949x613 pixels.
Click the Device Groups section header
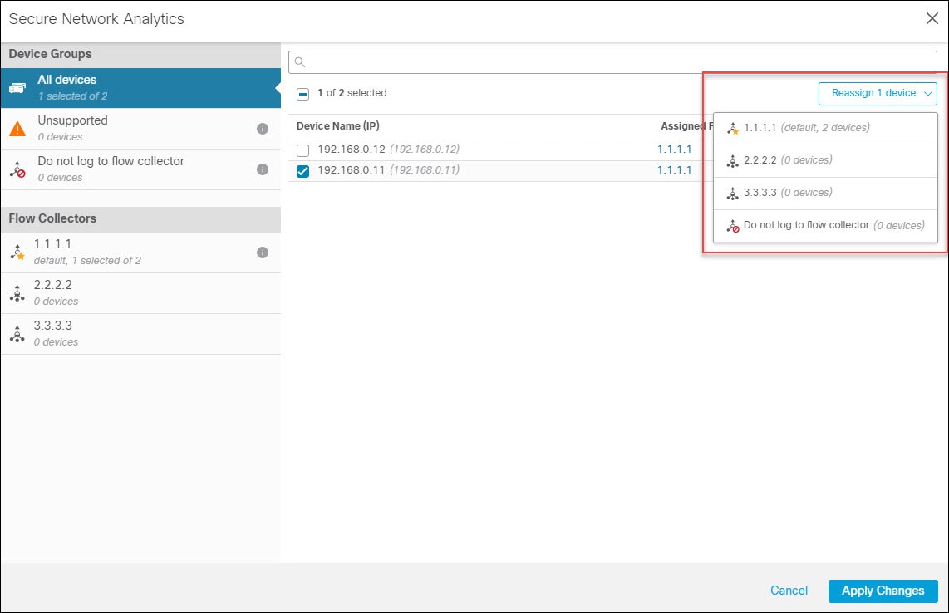(x=140, y=55)
